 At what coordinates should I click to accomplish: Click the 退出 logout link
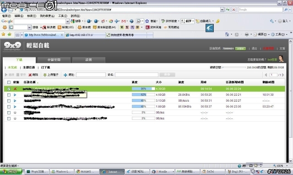[255, 49]
